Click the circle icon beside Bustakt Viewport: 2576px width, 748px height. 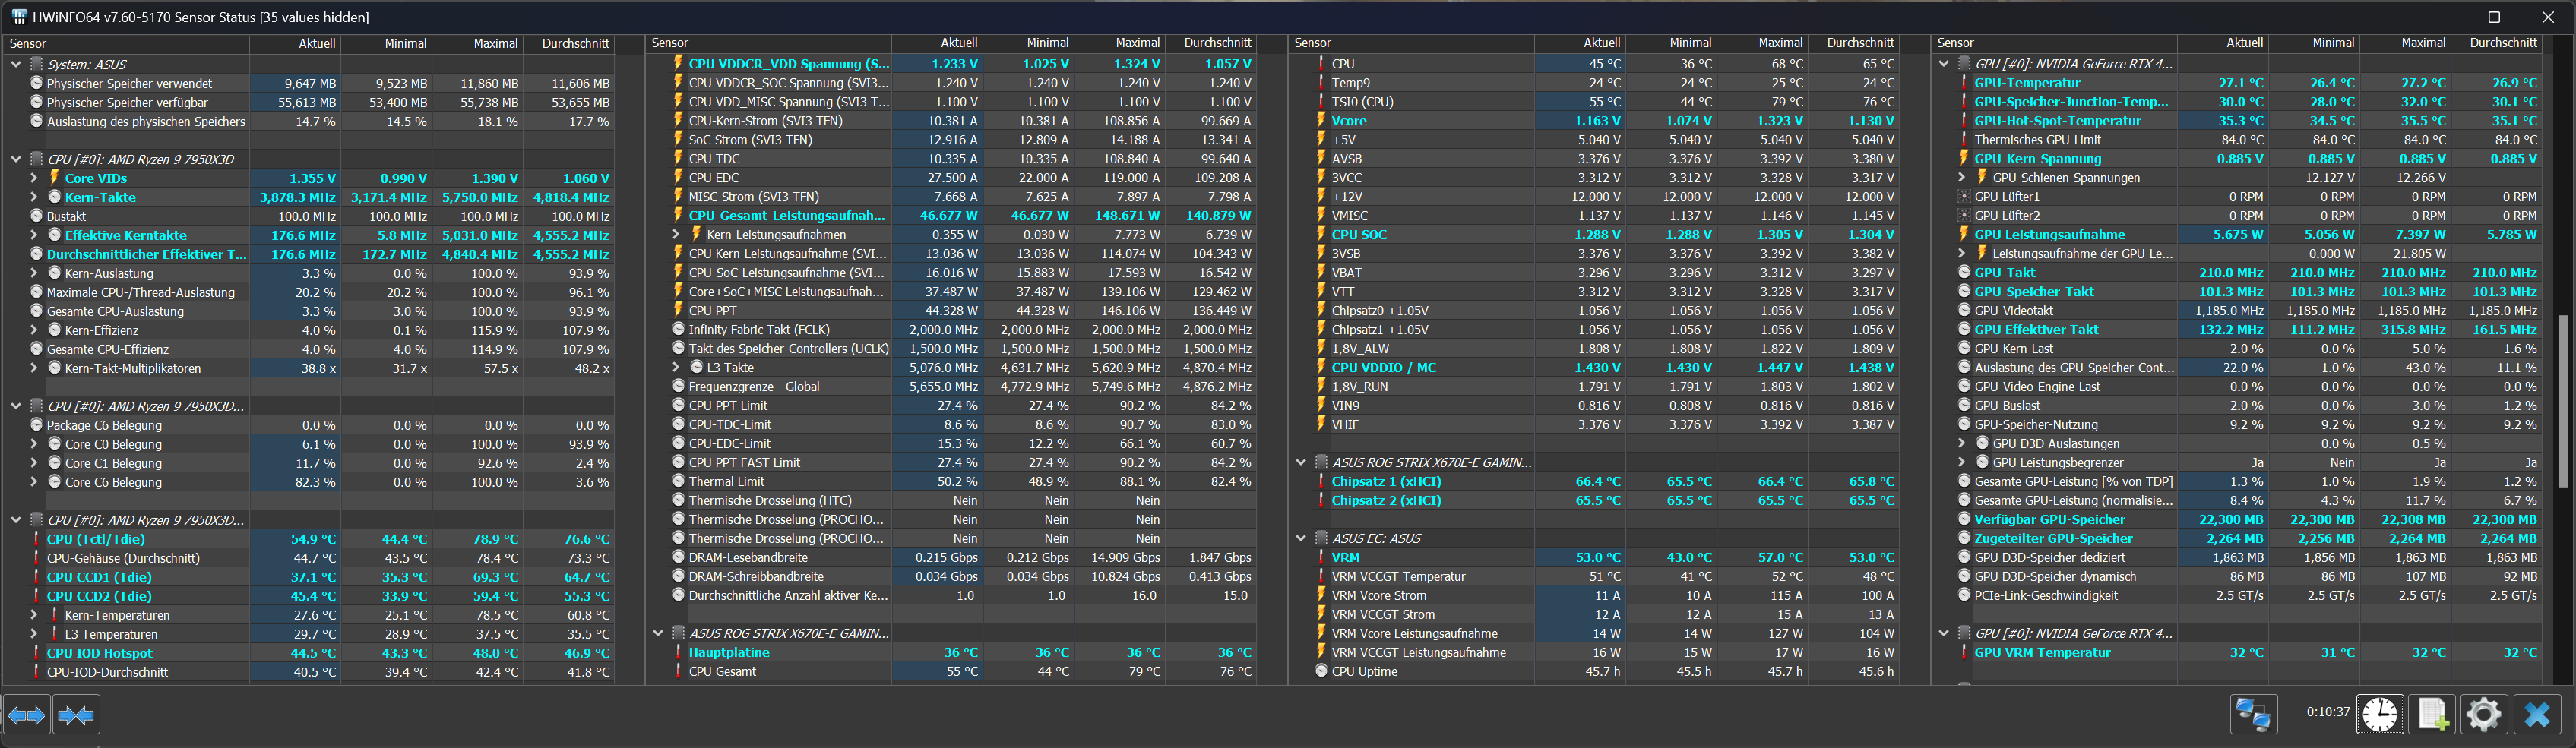point(37,215)
